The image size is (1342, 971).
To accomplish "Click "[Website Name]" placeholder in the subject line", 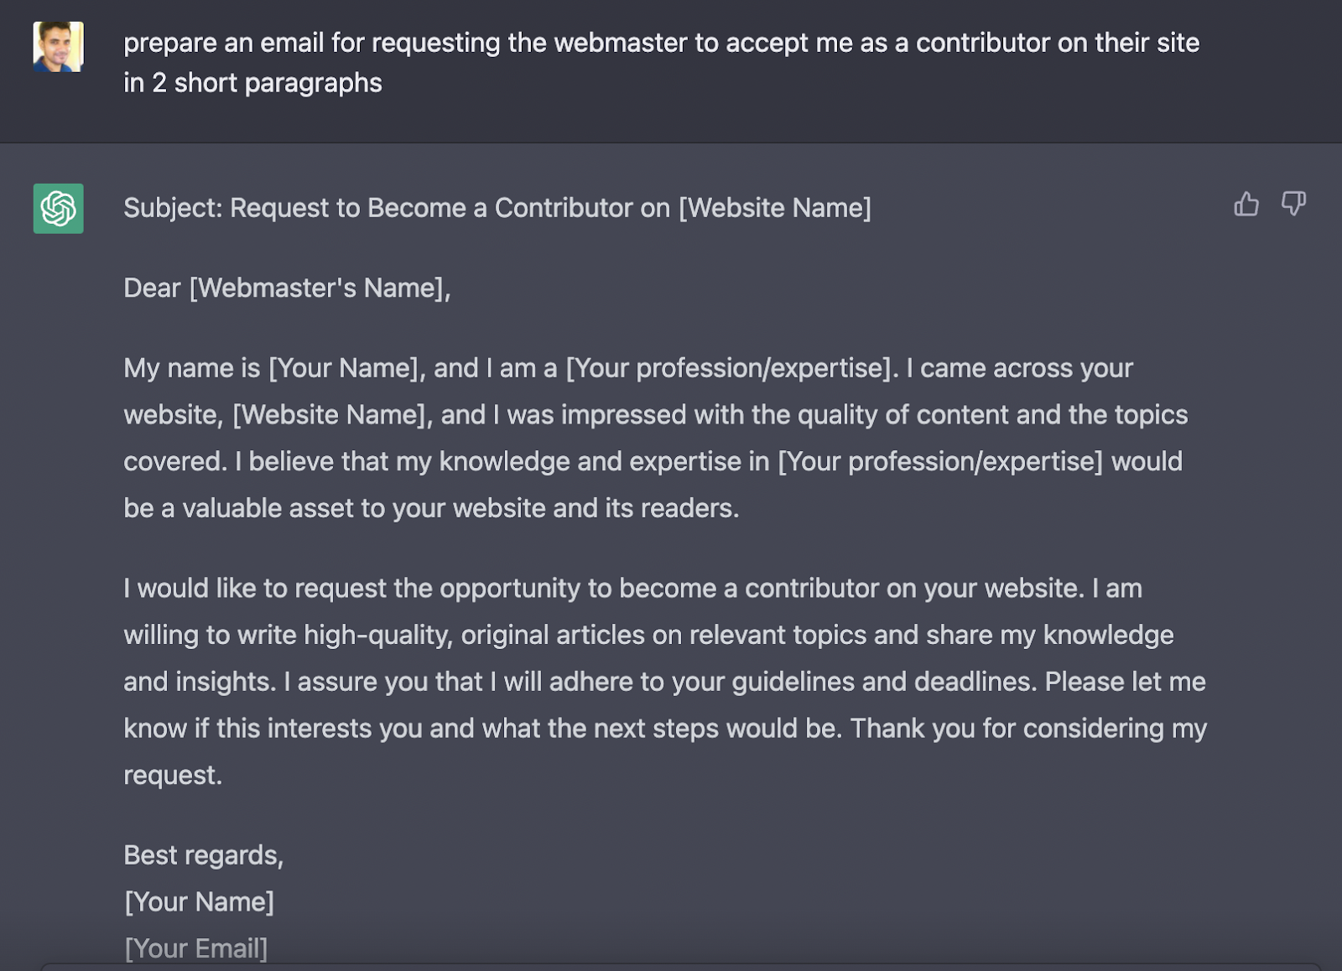I will tap(774, 208).
